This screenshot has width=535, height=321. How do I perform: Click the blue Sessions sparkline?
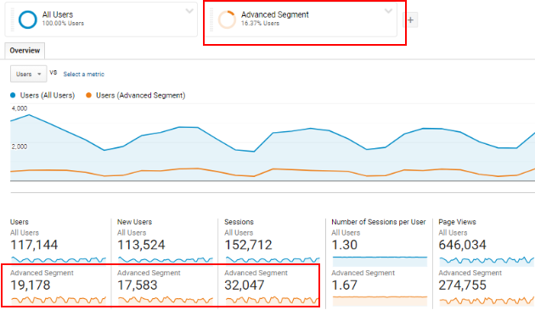tap(273, 260)
